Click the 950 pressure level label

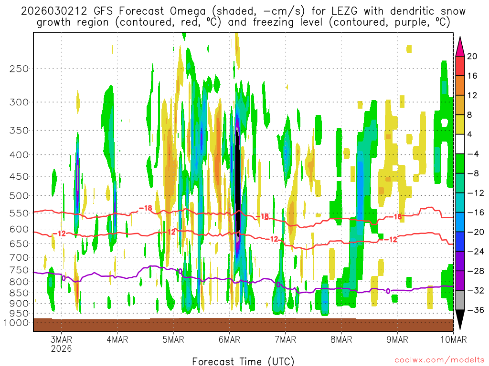pos(19,314)
